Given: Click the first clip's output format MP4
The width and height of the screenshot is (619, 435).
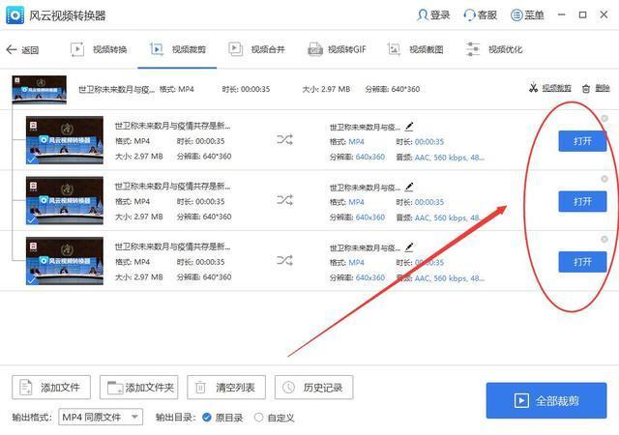Looking at the screenshot, I should pos(356,142).
